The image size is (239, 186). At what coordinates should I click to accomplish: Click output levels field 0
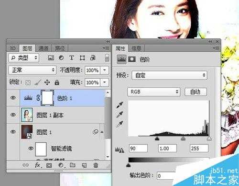[166, 176]
